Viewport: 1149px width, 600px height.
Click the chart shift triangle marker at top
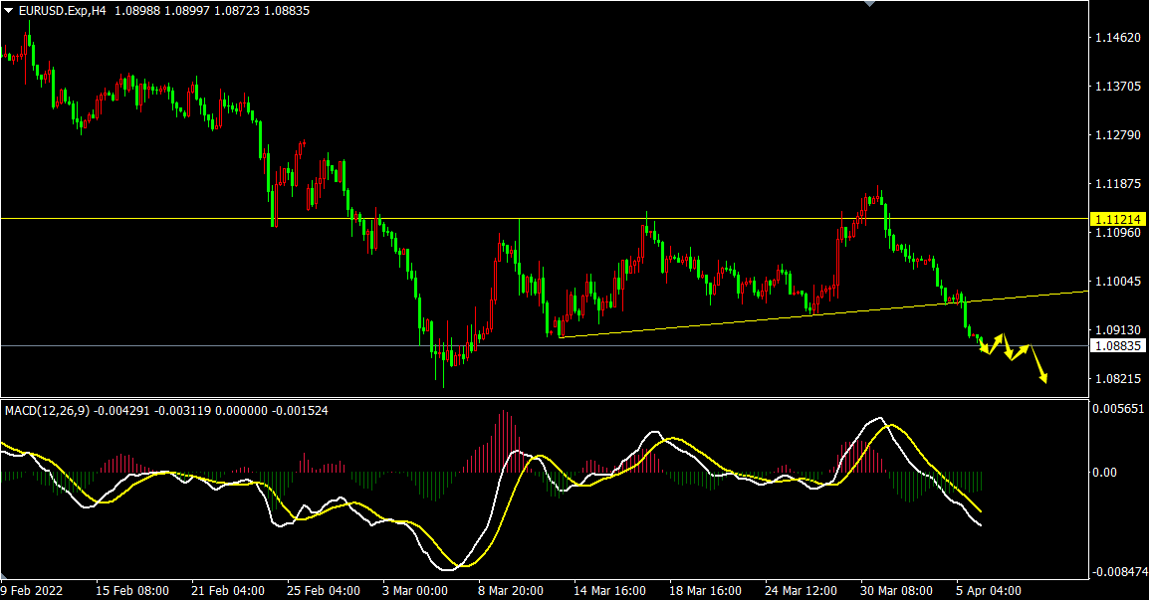coord(871,4)
